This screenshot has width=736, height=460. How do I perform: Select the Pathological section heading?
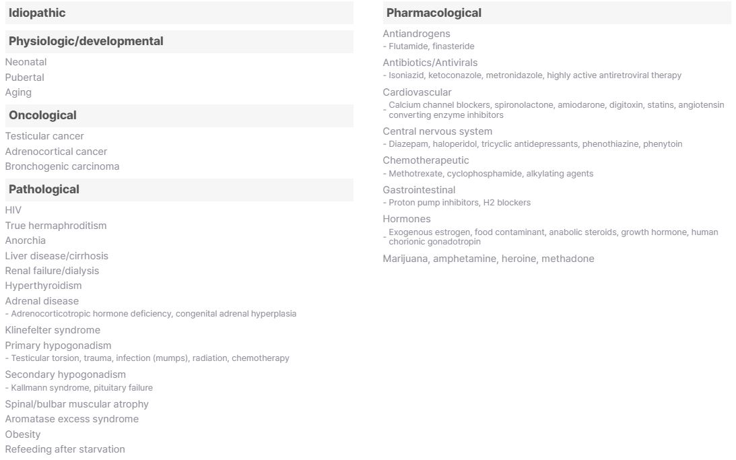point(44,189)
